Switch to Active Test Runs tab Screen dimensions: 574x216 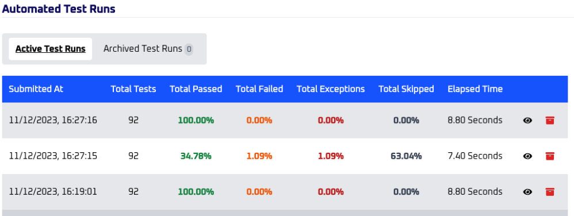(51, 49)
